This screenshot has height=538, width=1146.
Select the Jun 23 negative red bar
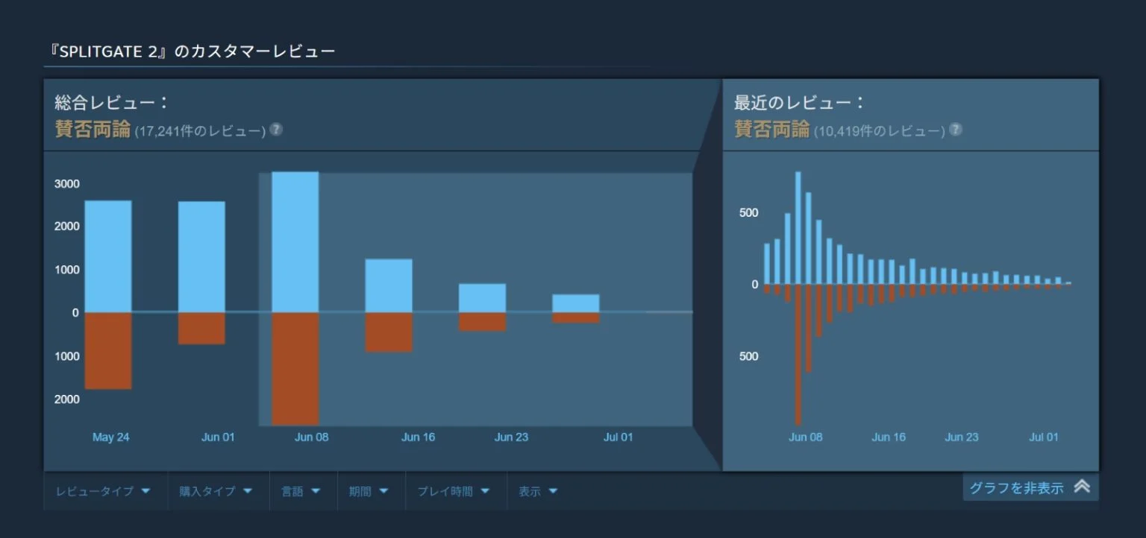click(x=482, y=321)
